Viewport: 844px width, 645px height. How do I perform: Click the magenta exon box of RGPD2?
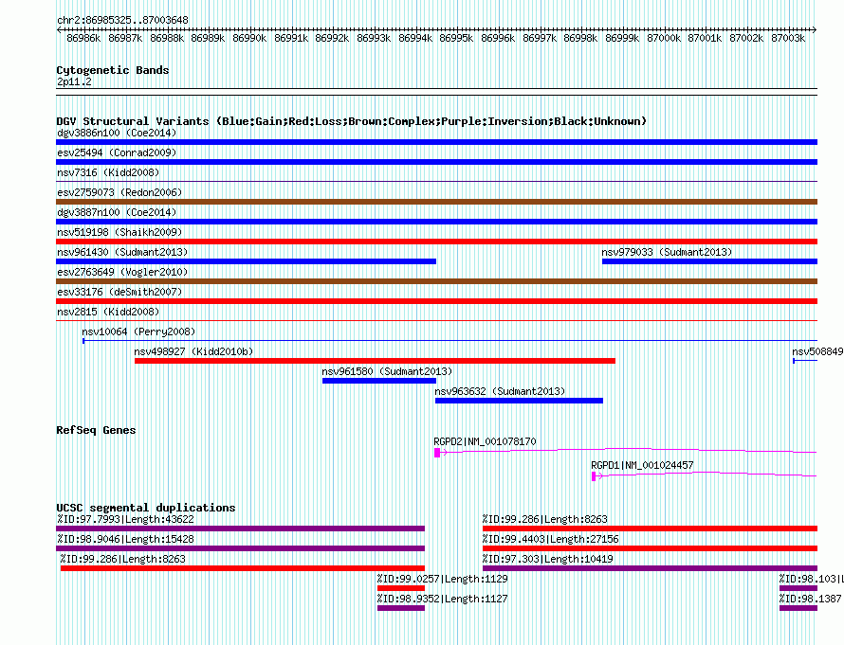[x=437, y=453]
